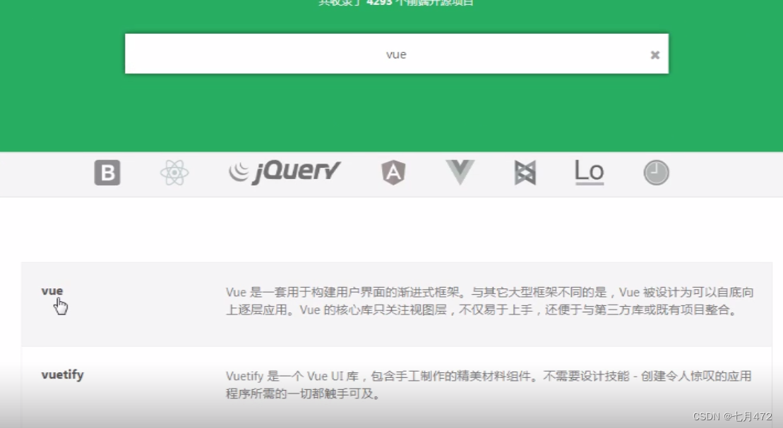This screenshot has height=428, width=783.
Task: Click the green header banner area
Action: [x=391, y=113]
